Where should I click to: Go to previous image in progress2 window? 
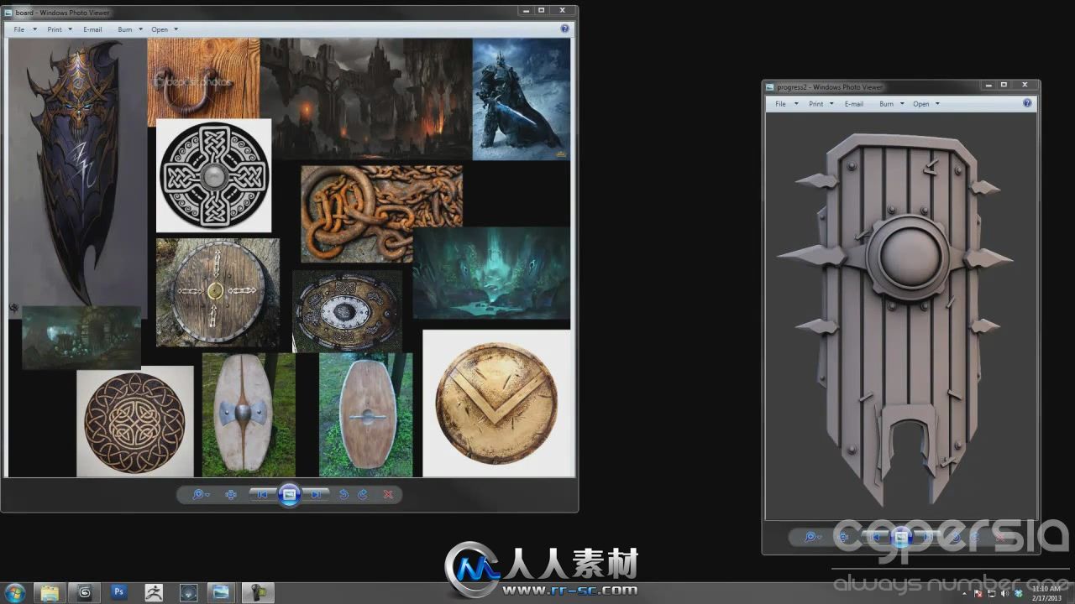pyautogui.click(x=874, y=537)
